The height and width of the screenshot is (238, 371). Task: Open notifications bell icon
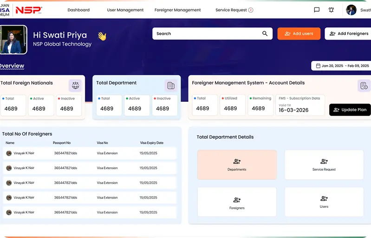pyautogui.click(x=331, y=10)
